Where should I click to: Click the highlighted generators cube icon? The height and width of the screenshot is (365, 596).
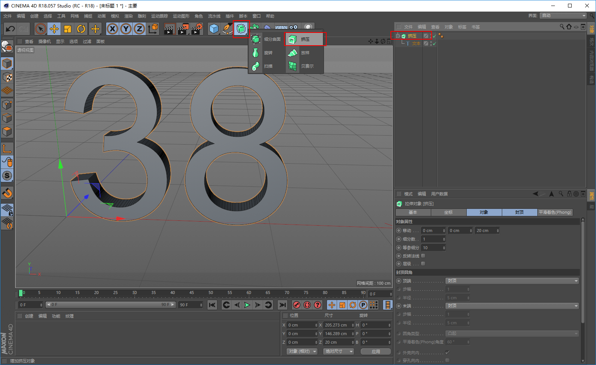pyautogui.click(x=241, y=29)
